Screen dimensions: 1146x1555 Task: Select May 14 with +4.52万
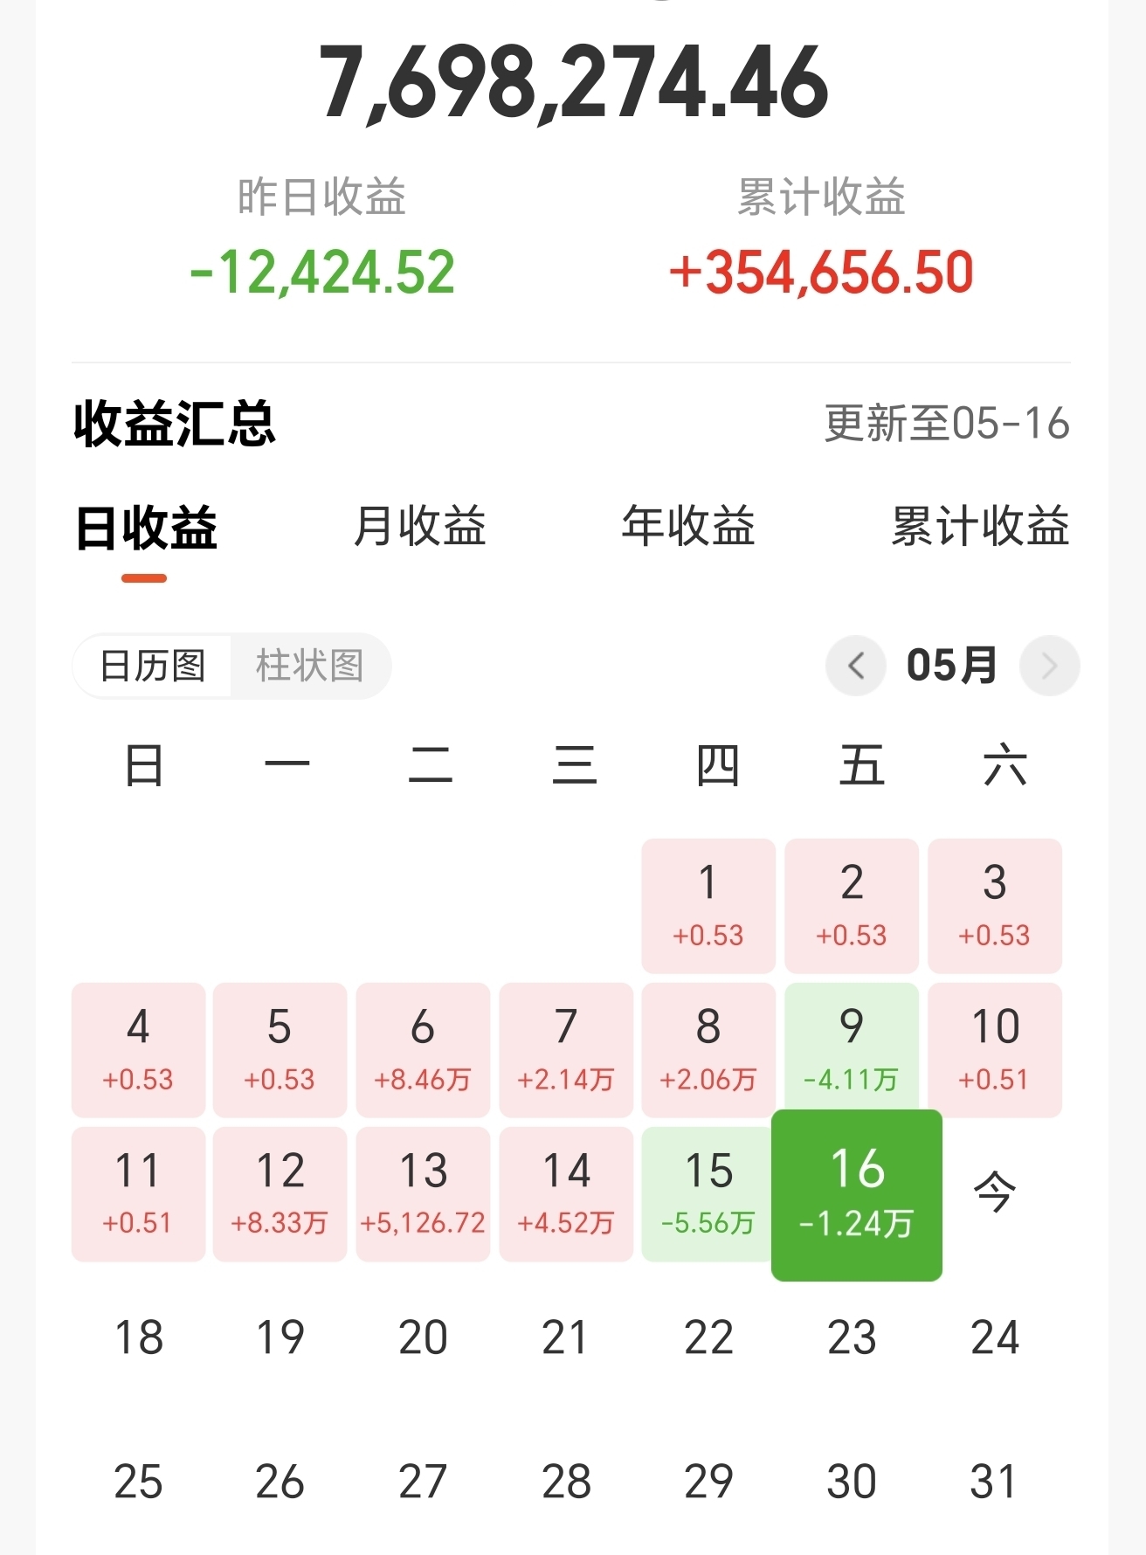(566, 1194)
